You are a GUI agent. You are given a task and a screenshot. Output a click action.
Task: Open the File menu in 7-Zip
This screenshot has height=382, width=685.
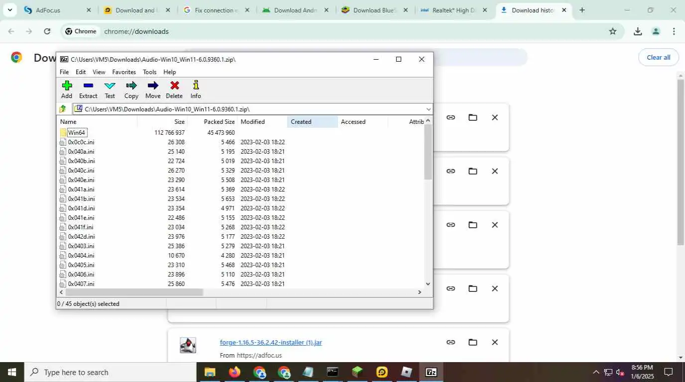[x=64, y=72]
